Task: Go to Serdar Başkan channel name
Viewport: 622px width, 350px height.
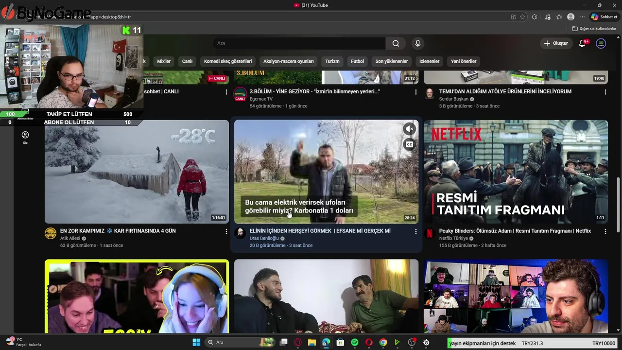Action: click(453, 99)
